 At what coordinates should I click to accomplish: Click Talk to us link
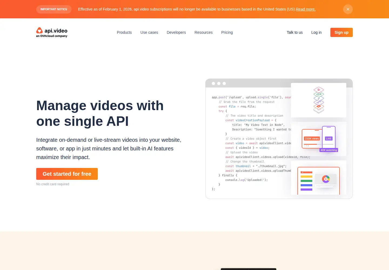click(x=295, y=32)
